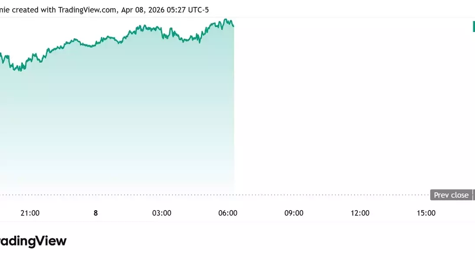Click the green current price tag
Viewport: 475px width, 260px height.
click(474, 26)
